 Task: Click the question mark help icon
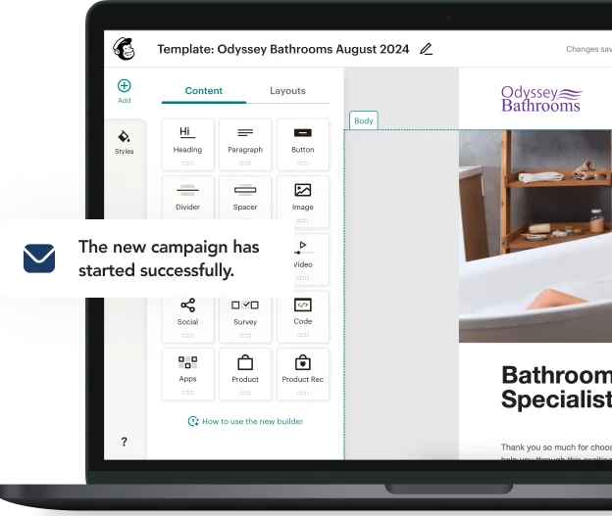tap(124, 442)
